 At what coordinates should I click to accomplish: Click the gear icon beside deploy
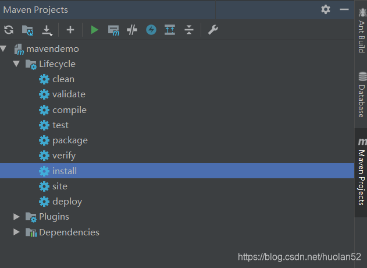[44, 202]
